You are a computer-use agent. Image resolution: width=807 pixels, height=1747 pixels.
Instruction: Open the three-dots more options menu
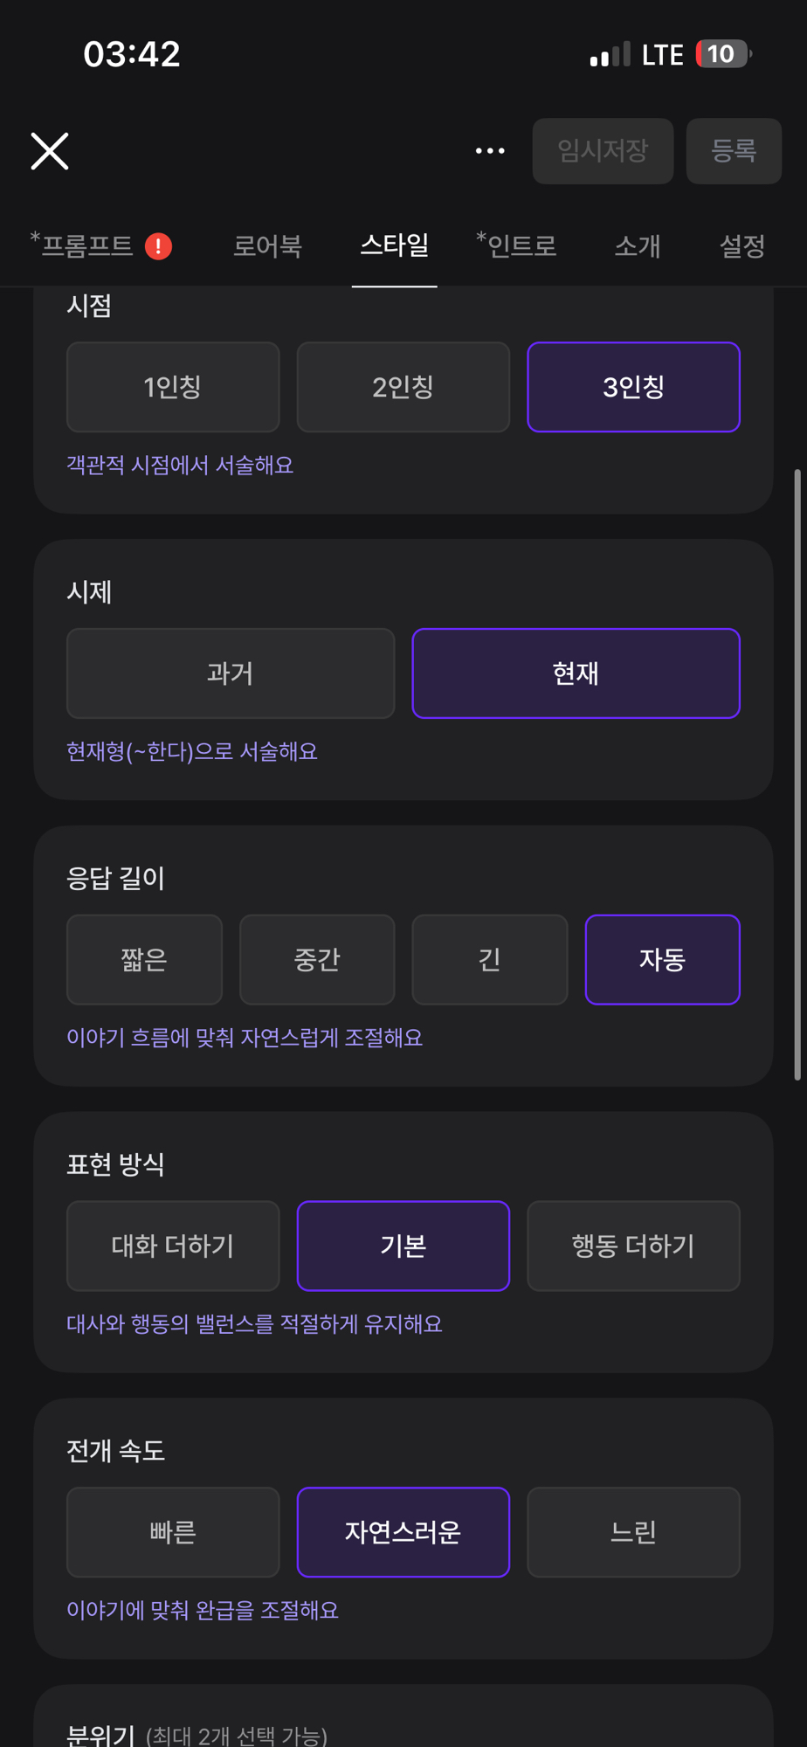pos(490,151)
